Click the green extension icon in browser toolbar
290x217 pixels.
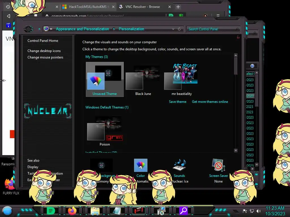181,15
